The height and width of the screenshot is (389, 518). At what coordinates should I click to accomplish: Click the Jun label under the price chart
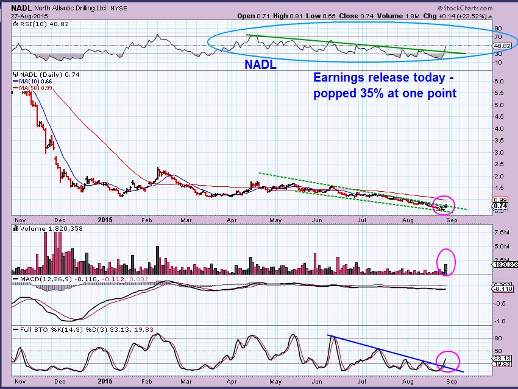(317, 220)
